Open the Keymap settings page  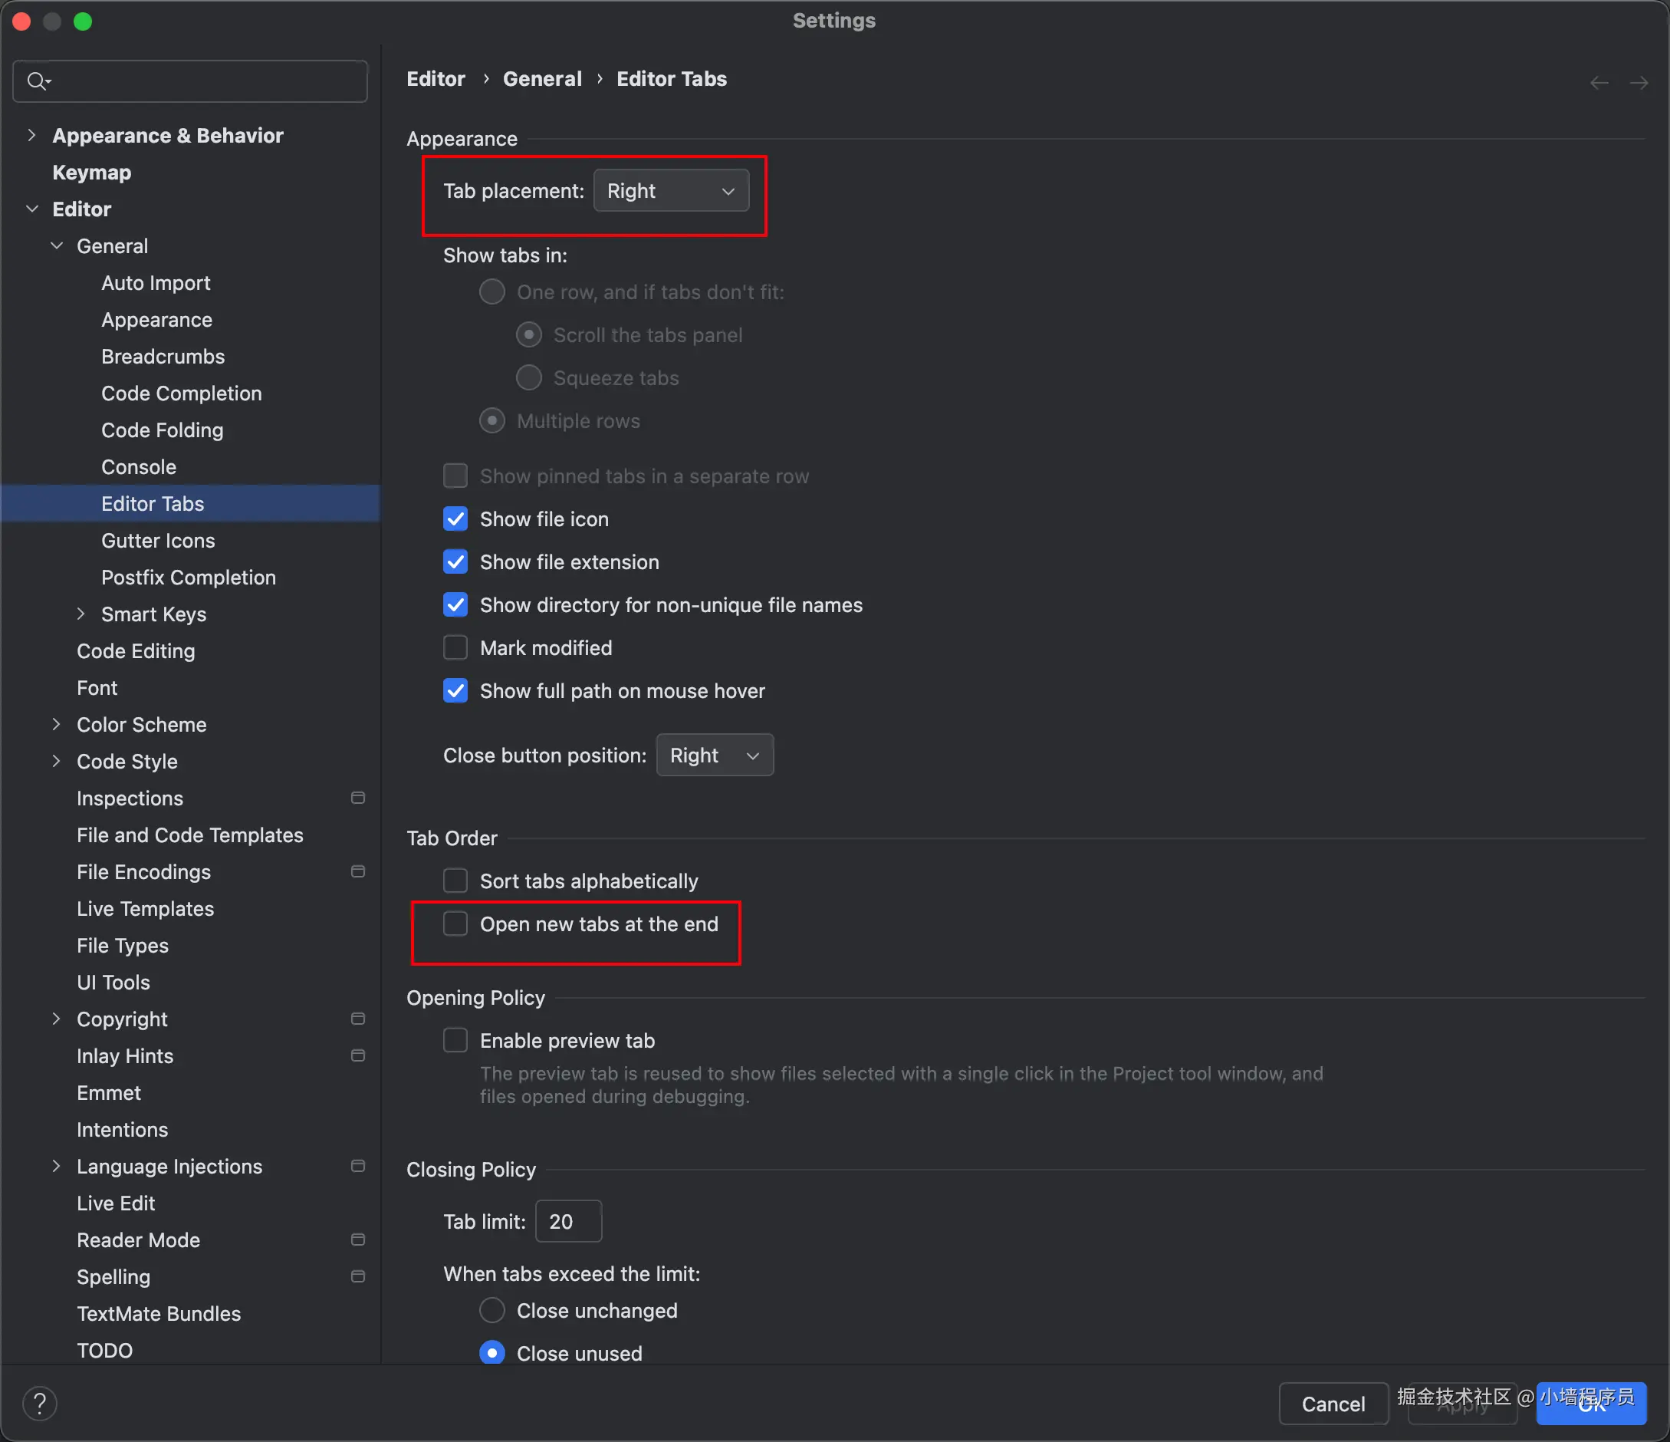click(x=92, y=173)
